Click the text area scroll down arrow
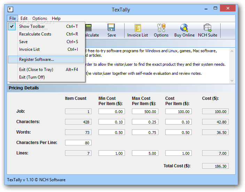 click(x=232, y=81)
